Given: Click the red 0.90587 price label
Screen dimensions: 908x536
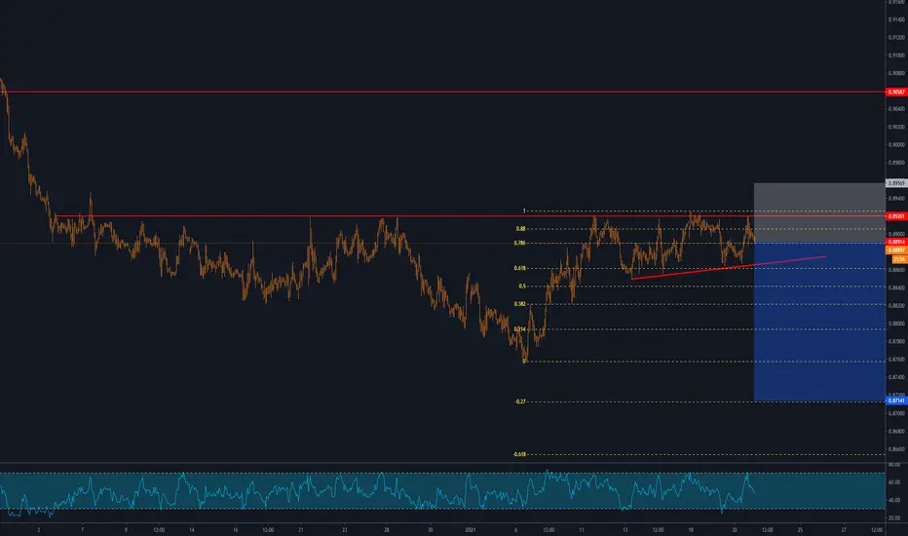Looking at the screenshot, I should [x=896, y=93].
